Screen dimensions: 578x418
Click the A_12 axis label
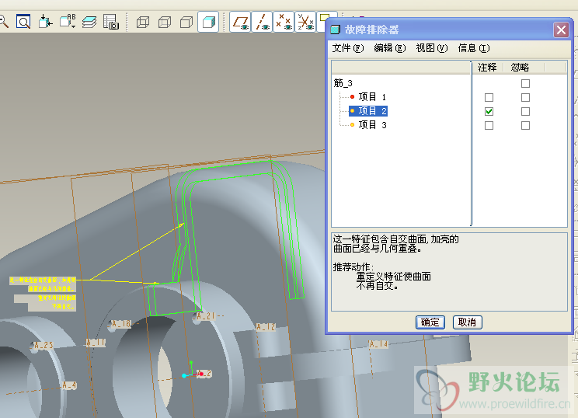click(x=266, y=327)
